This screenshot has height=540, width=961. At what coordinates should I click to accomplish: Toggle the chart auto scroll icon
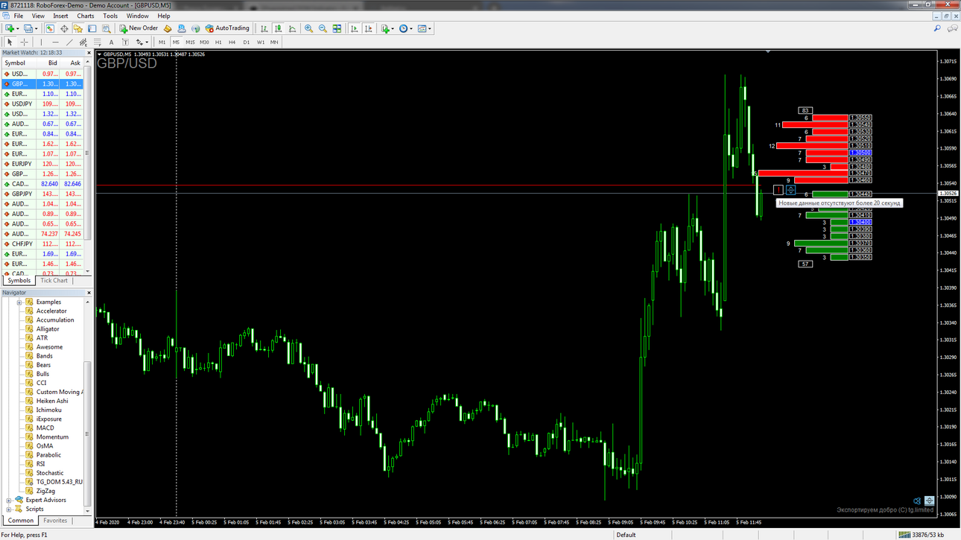(355, 28)
